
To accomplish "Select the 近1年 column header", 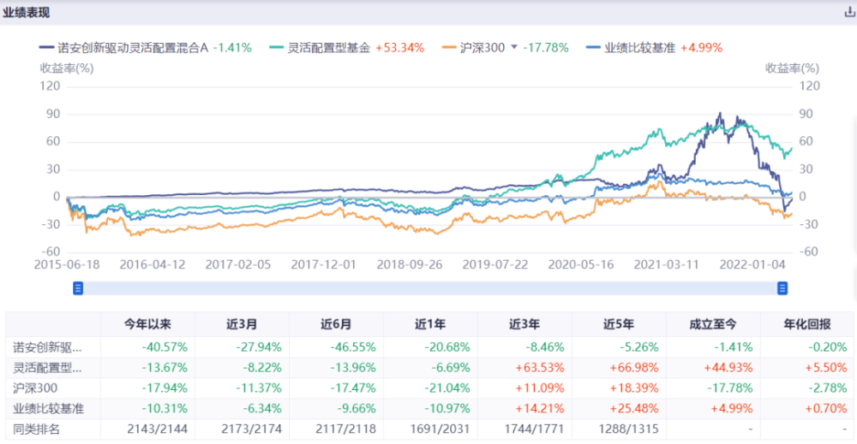I will tap(430, 324).
